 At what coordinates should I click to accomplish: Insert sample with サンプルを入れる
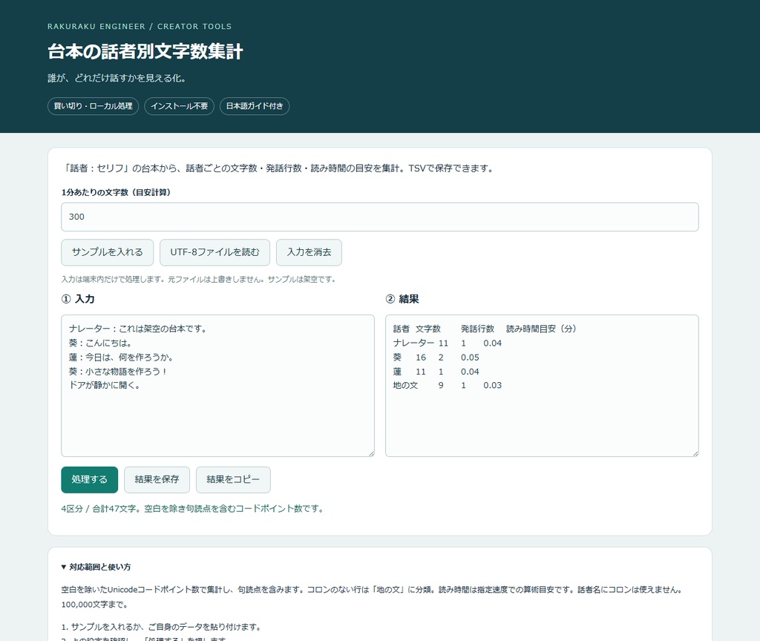(x=107, y=252)
